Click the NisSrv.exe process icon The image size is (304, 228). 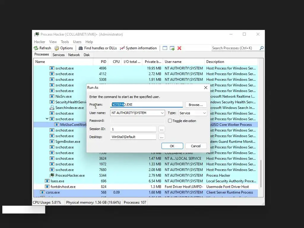coord(52,96)
